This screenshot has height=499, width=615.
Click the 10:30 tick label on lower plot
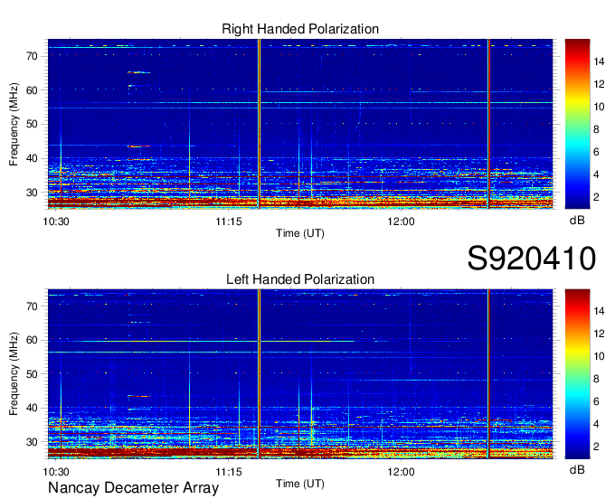[56, 472]
